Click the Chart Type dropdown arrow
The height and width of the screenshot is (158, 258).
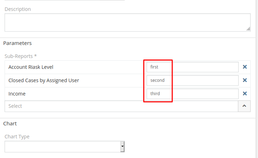[x=122, y=146]
